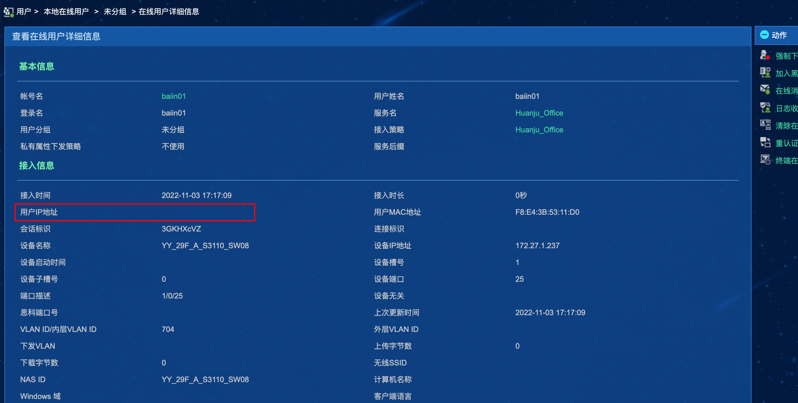Click the 强制下线 force-offline icon
The height and width of the screenshot is (403, 798).
pyautogui.click(x=765, y=56)
